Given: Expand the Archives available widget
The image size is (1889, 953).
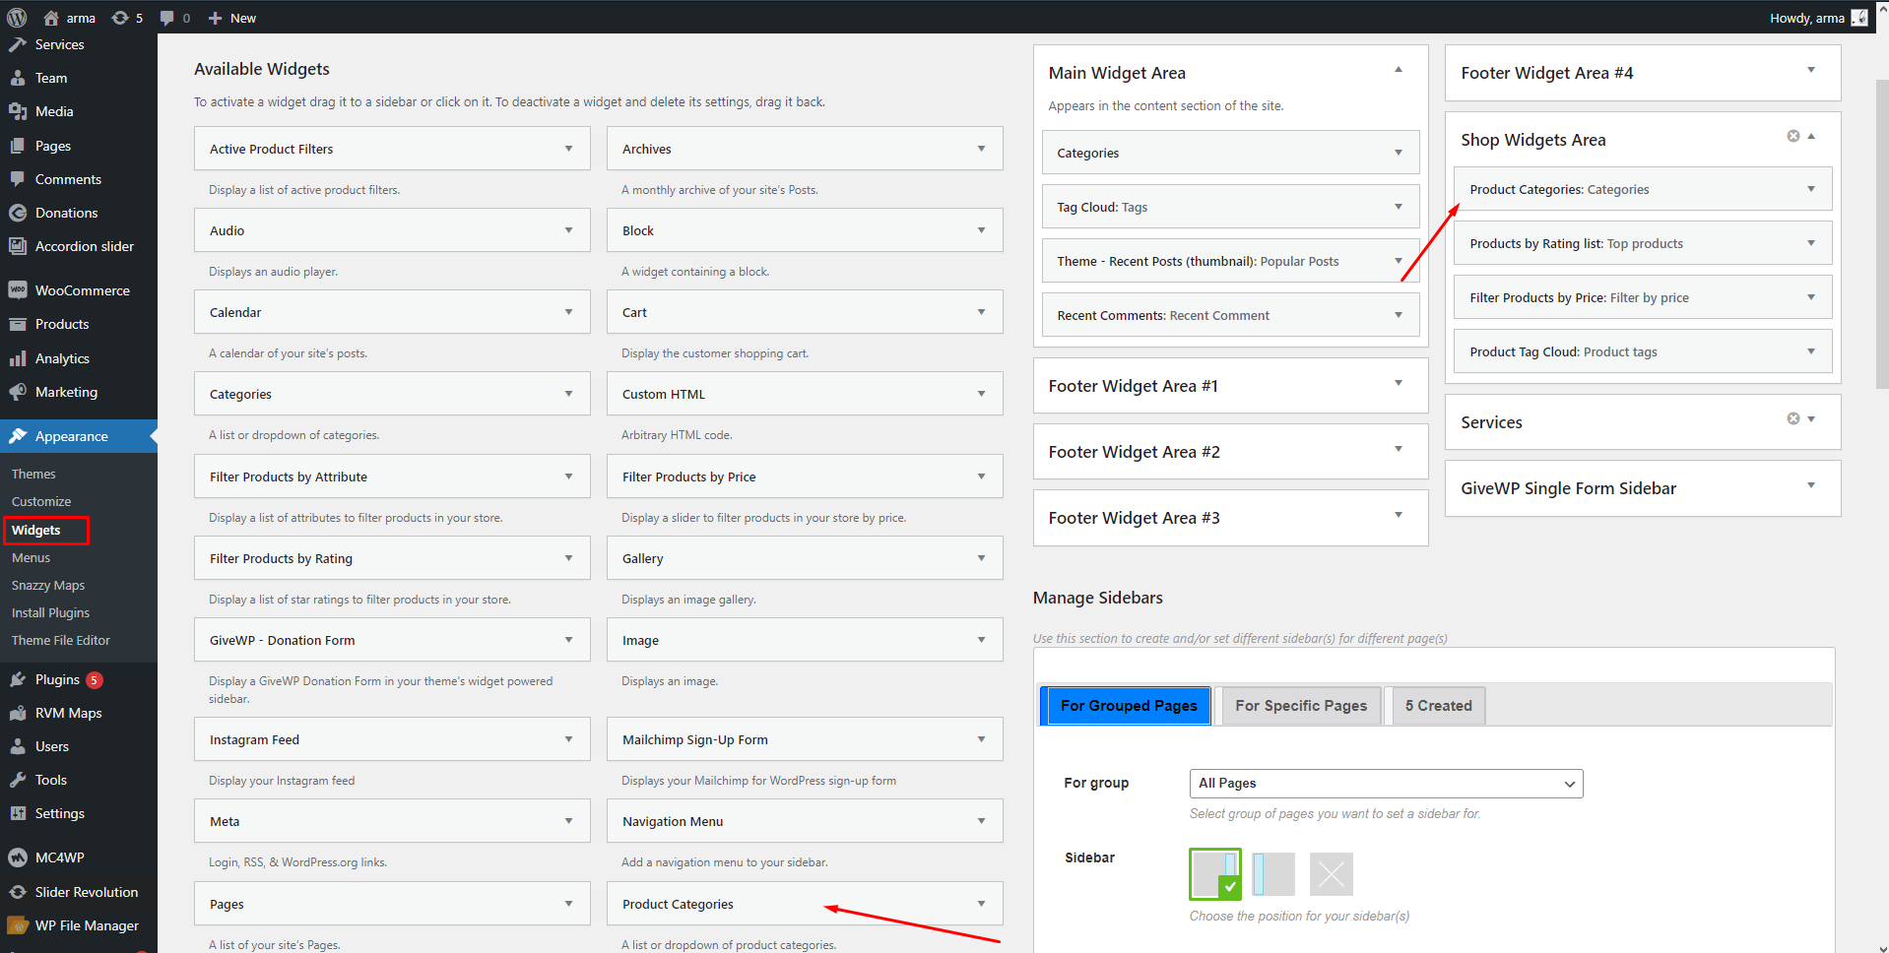Looking at the screenshot, I should (981, 149).
